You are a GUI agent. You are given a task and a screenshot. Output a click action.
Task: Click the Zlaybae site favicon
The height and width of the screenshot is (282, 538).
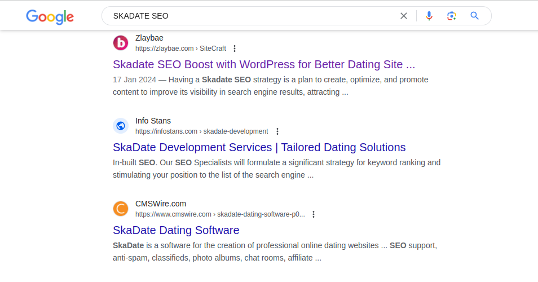121,43
